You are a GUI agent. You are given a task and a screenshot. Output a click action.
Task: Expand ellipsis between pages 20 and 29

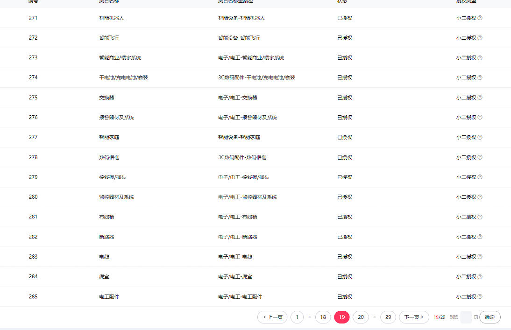[374, 317]
